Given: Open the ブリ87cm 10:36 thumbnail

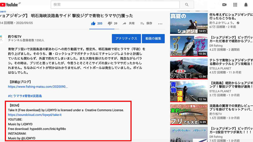Looking at the screenshot, I should click(189, 46).
